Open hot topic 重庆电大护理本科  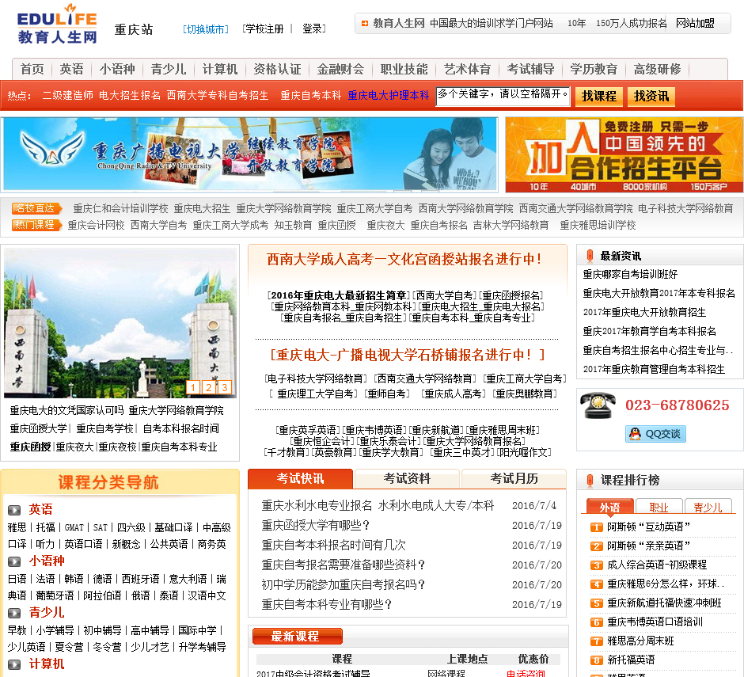pyautogui.click(x=388, y=96)
